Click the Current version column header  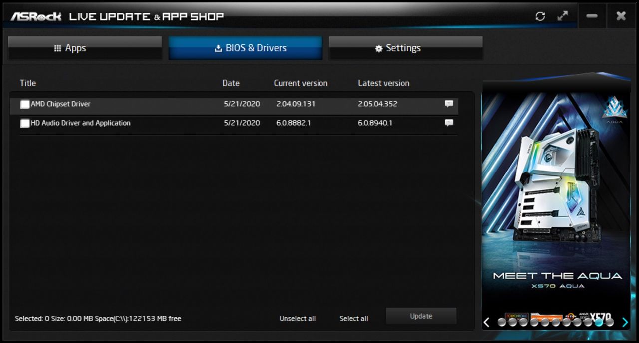tap(301, 83)
